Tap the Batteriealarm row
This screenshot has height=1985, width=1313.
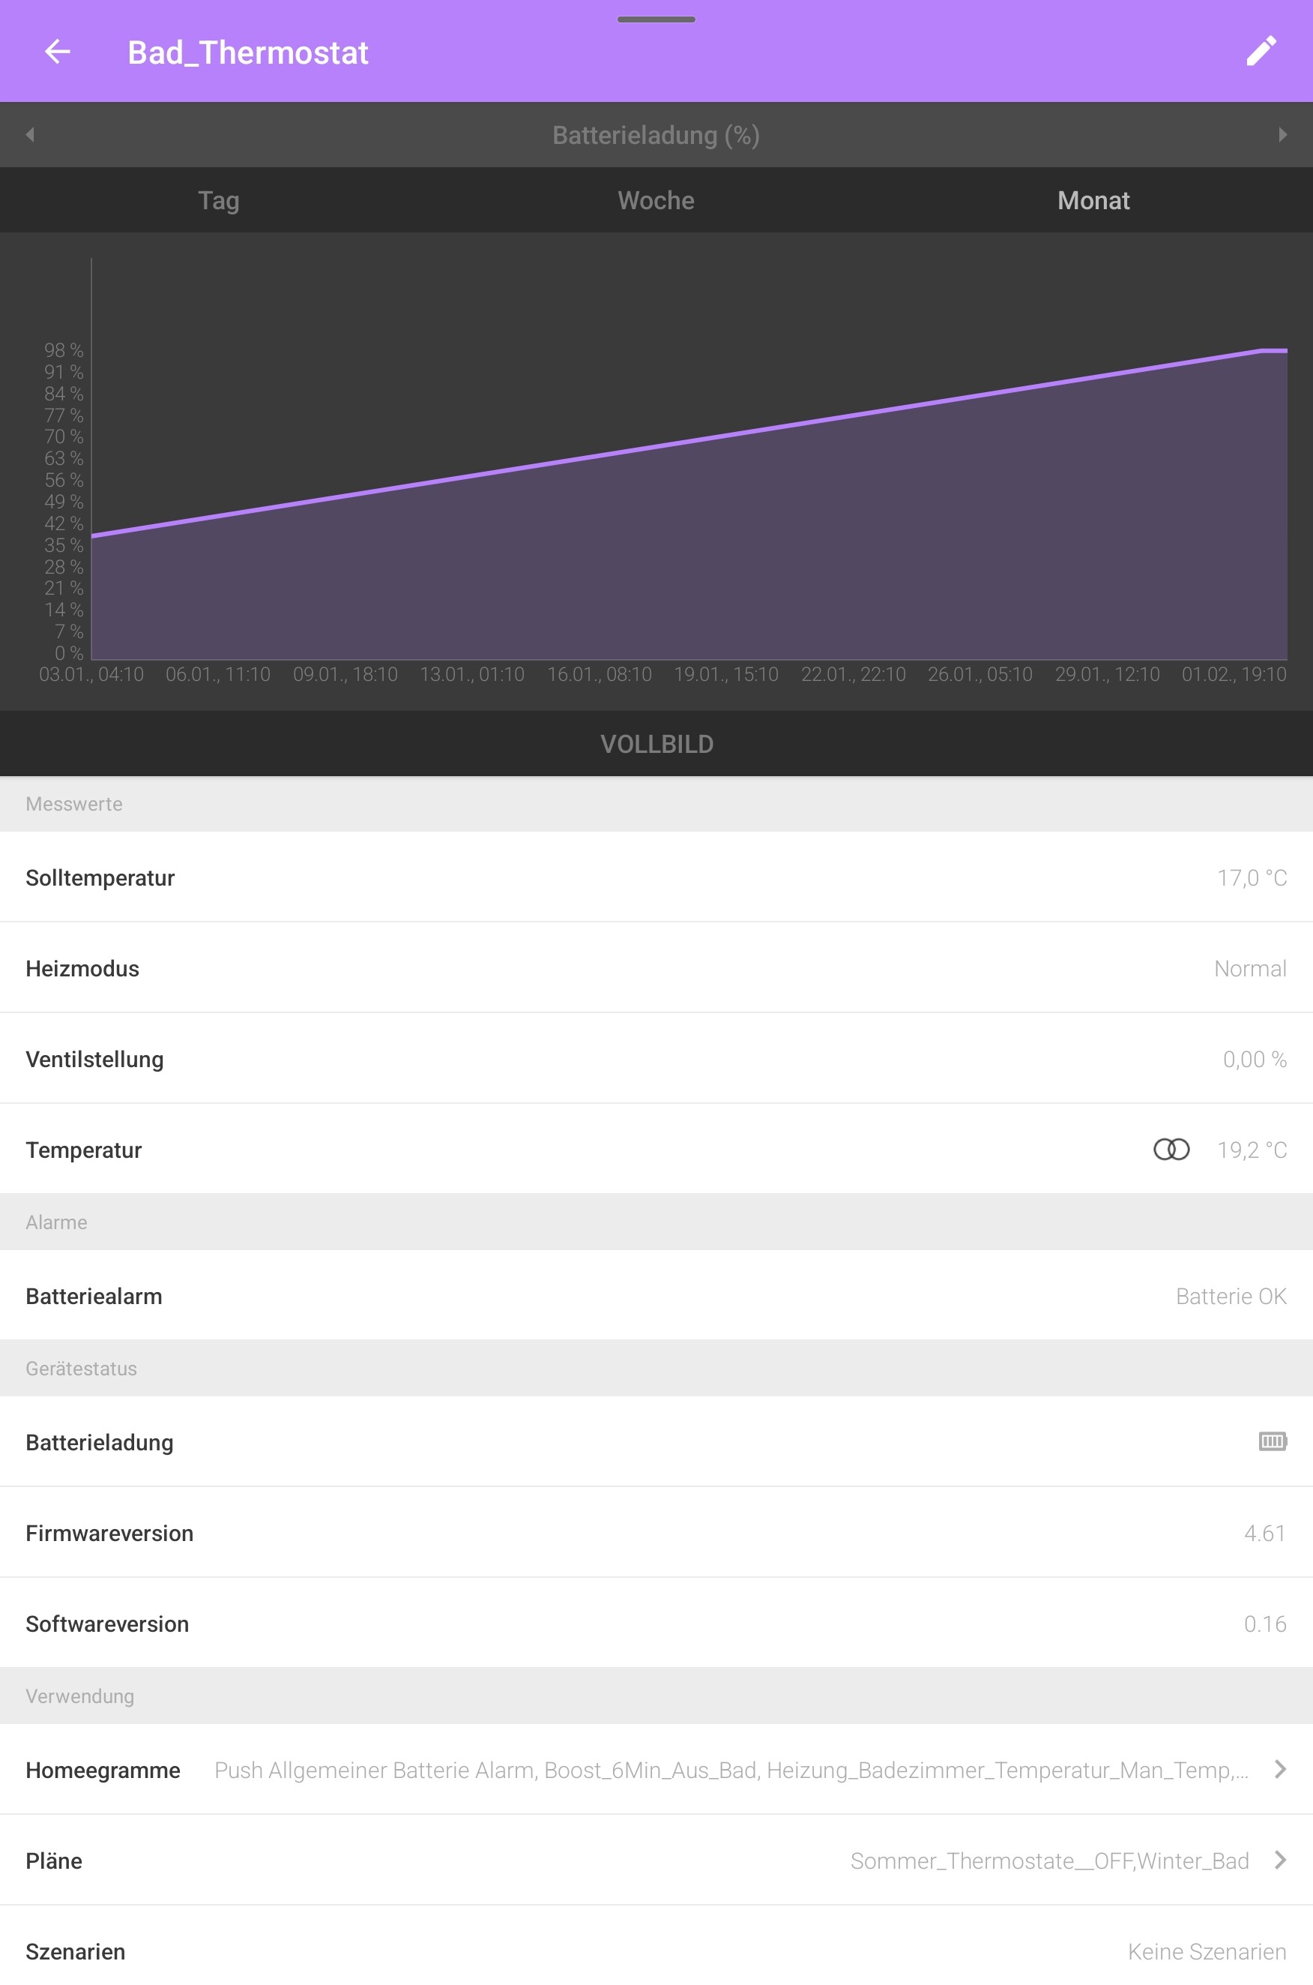[x=656, y=1295]
